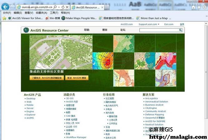This screenshot has height=140, width=208.
Task: Open the ArcLogistics solution link
Action: tap(151, 99)
